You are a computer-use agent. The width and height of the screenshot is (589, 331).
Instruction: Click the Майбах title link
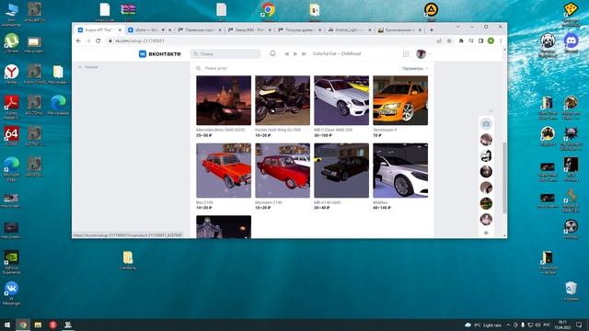tap(380, 202)
